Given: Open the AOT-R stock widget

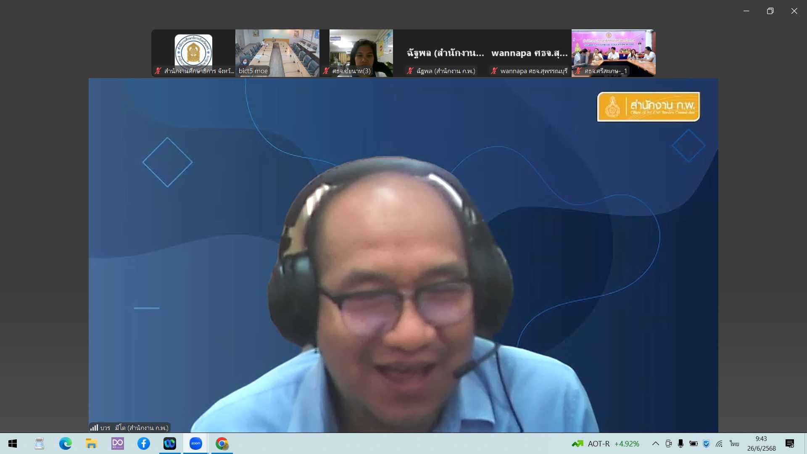Looking at the screenshot, I should pos(605,443).
